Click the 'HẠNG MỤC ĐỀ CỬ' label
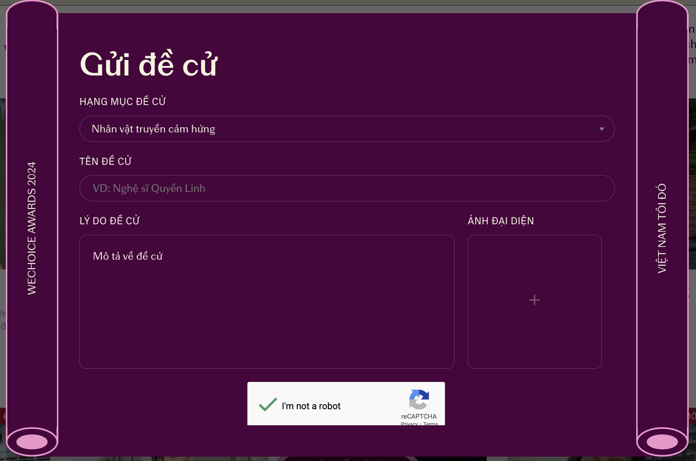Image resolution: width=696 pixels, height=461 pixels. tap(123, 101)
